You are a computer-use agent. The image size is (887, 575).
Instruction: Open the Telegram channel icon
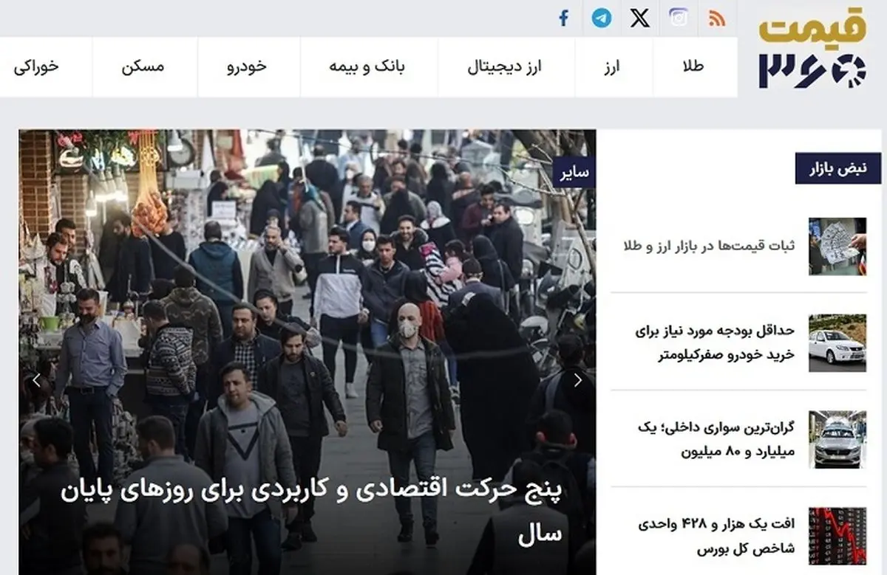click(x=602, y=18)
